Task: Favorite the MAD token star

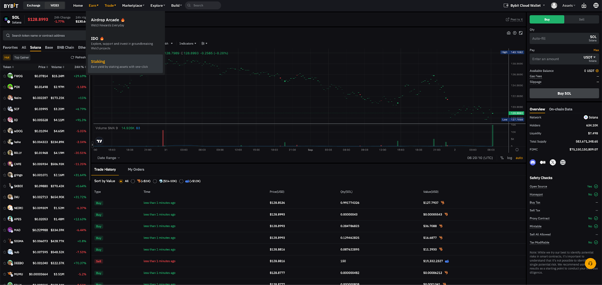Action: click(x=5, y=230)
